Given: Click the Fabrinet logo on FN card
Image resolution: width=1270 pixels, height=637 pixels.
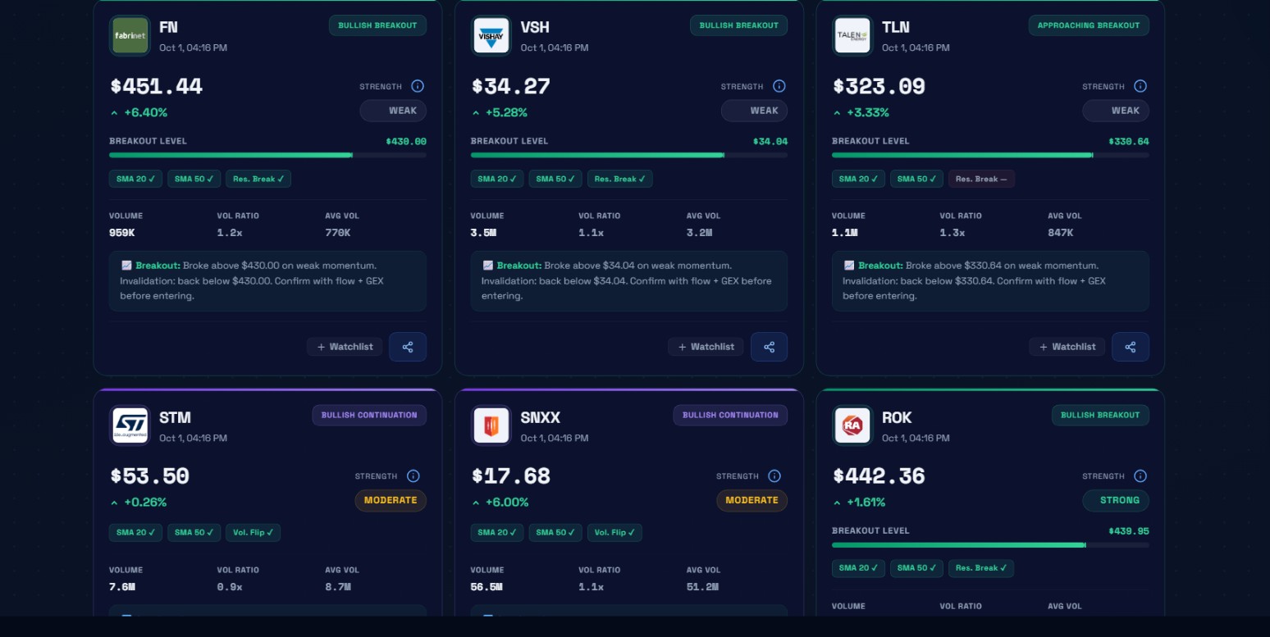Looking at the screenshot, I should pyautogui.click(x=130, y=36).
